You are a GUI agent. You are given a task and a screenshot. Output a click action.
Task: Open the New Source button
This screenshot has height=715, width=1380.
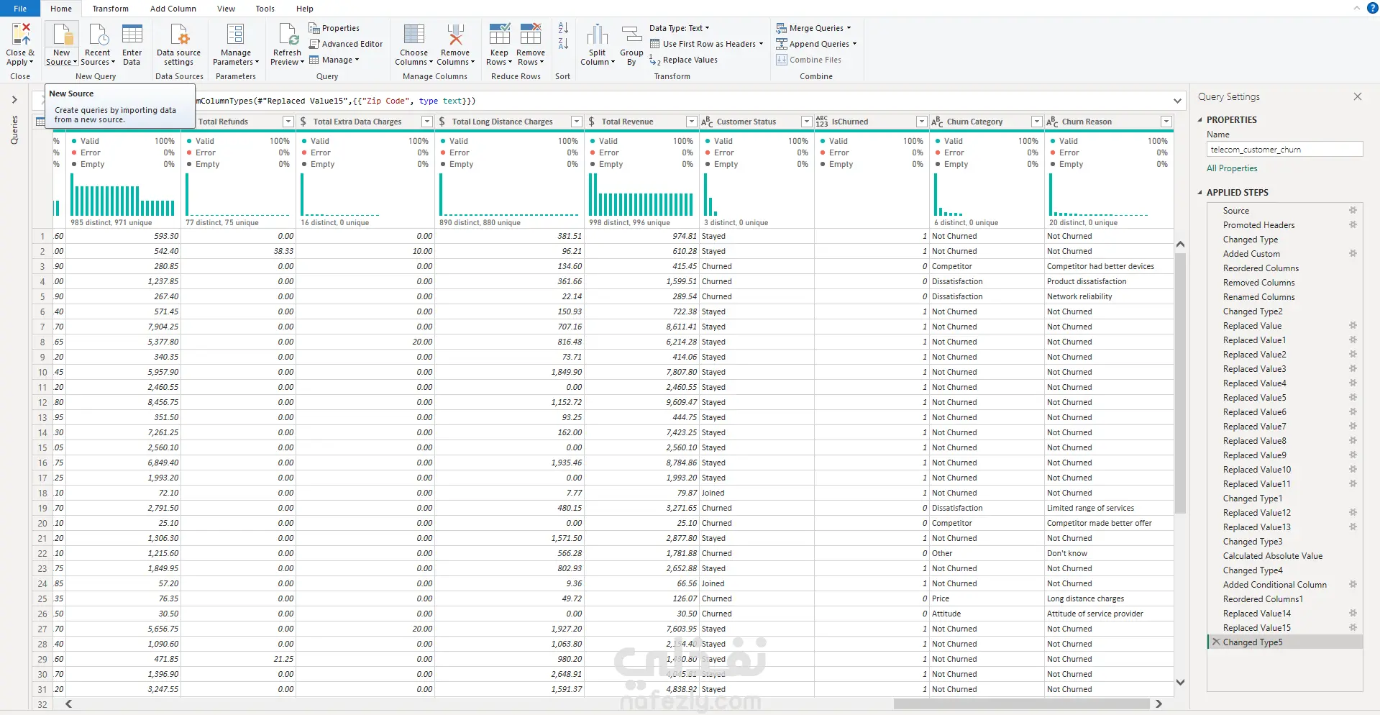pos(62,44)
